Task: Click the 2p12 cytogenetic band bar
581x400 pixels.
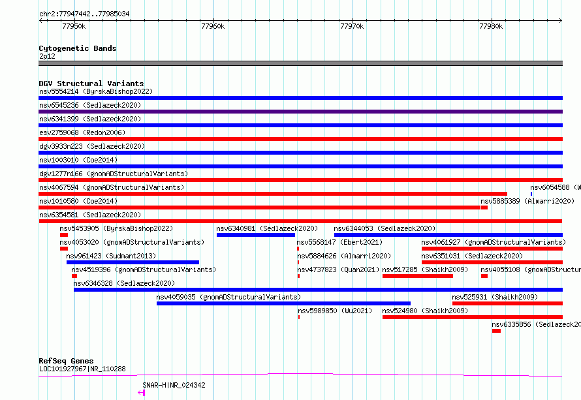Action: point(300,63)
